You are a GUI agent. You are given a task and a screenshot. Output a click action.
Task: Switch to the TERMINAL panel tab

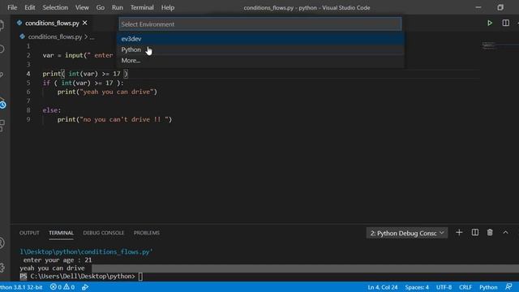click(x=62, y=233)
